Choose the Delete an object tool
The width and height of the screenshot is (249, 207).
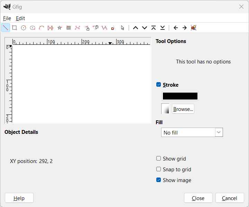coord(113,28)
